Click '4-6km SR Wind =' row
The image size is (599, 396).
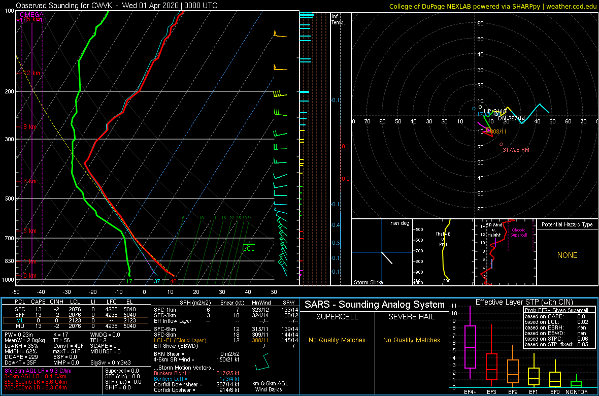point(196,359)
